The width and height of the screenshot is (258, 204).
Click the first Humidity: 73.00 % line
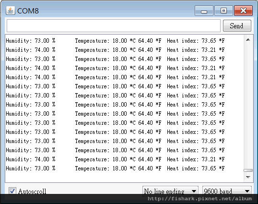[x=31, y=41]
